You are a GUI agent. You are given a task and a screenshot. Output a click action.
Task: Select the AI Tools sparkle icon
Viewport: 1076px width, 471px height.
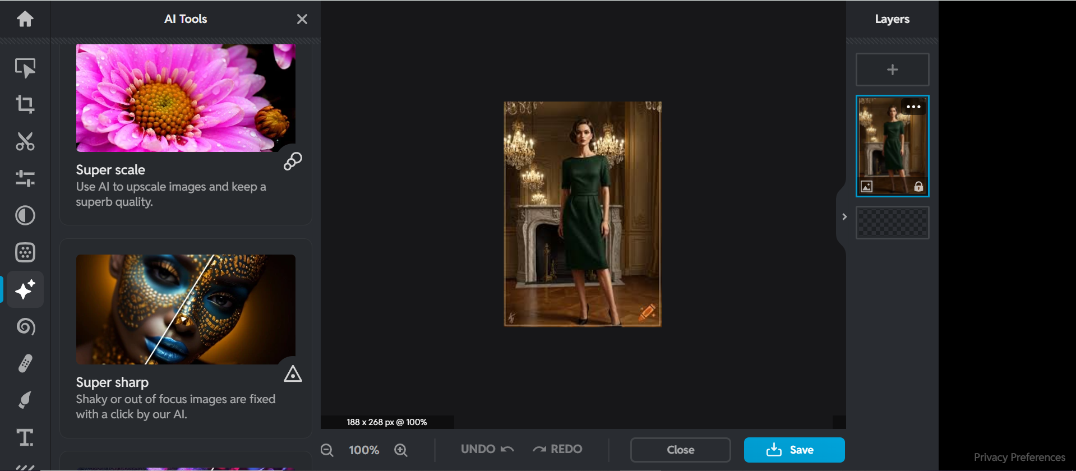click(x=25, y=289)
